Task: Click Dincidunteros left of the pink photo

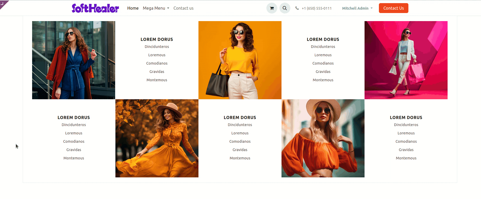Action: click(323, 47)
